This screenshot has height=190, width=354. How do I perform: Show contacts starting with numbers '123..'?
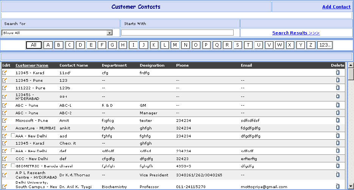click(x=324, y=45)
